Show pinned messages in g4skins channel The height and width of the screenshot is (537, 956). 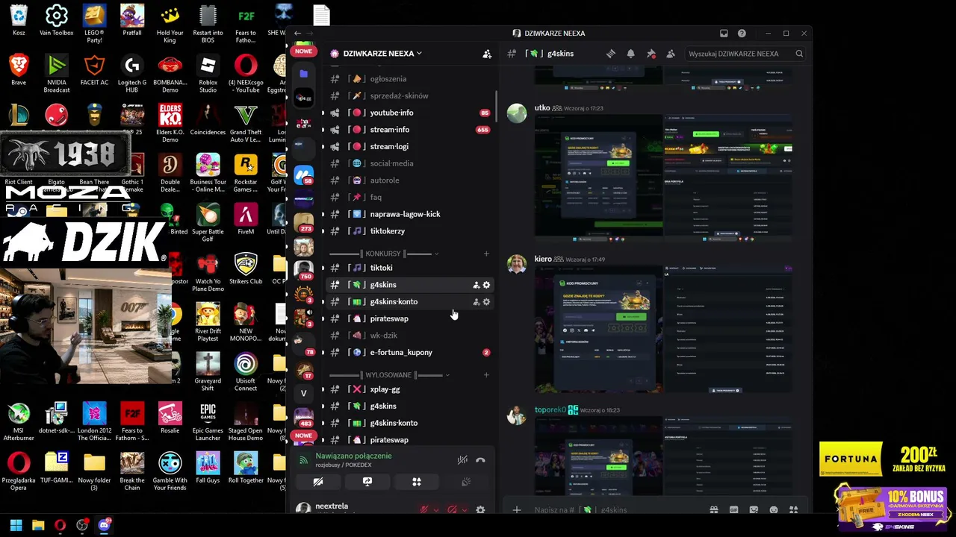[651, 54]
